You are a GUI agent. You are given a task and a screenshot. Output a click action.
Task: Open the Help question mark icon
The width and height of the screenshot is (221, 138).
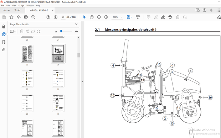tap(205, 10)
